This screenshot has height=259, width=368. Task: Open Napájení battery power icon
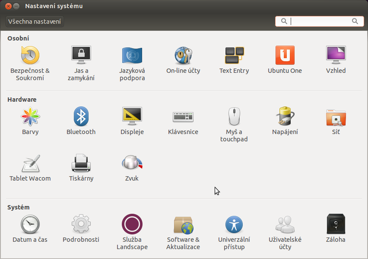(x=285, y=116)
